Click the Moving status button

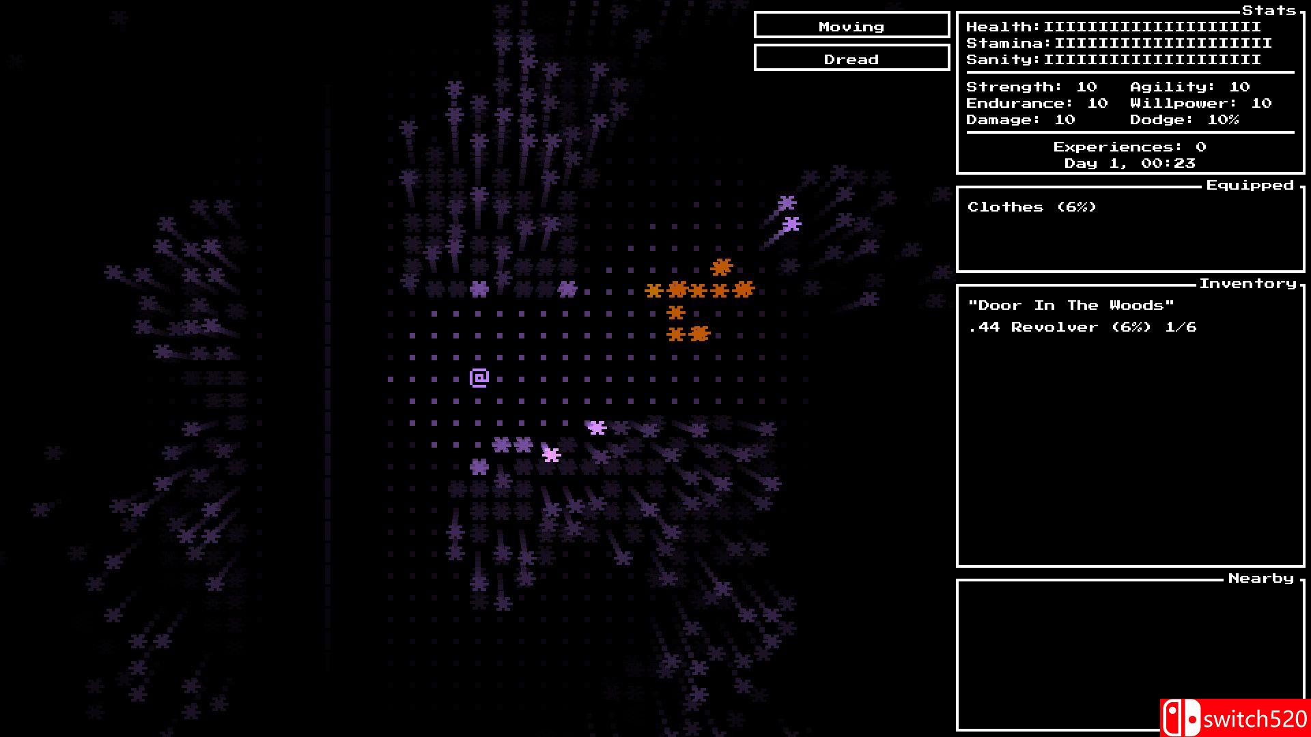click(851, 26)
